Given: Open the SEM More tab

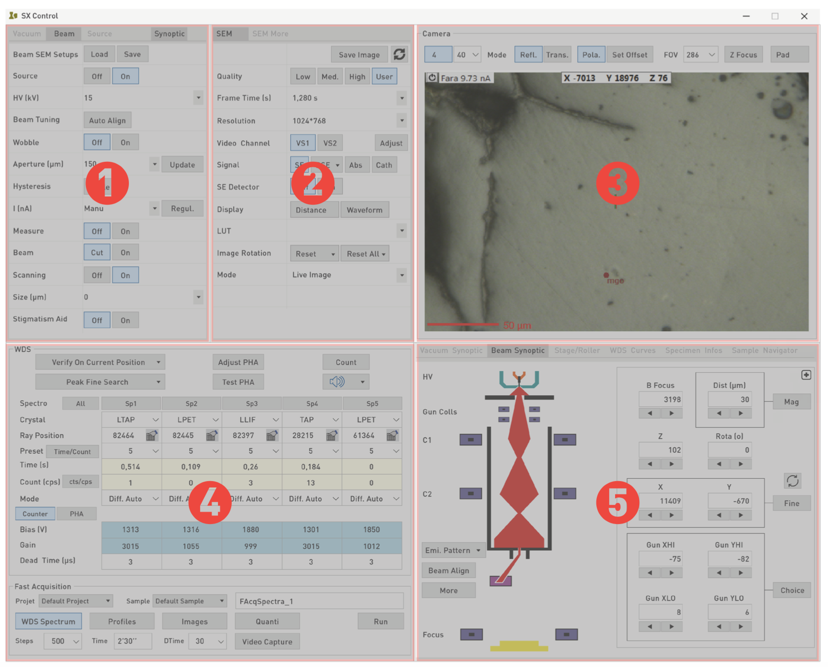Looking at the screenshot, I should point(270,34).
